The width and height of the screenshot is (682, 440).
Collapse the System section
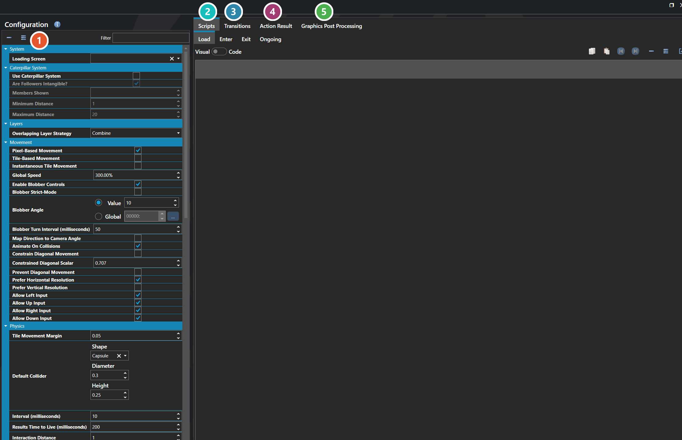point(6,49)
